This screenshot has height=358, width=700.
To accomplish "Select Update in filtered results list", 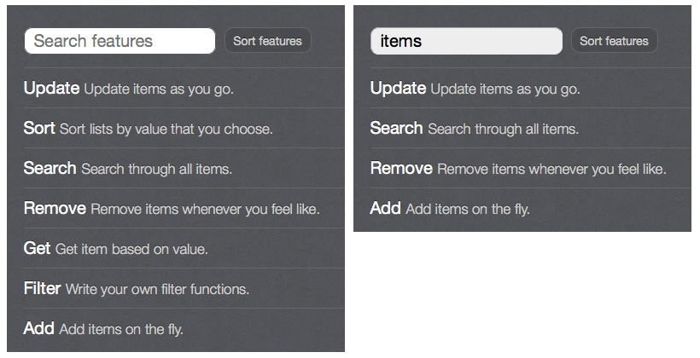I will coord(530,89).
